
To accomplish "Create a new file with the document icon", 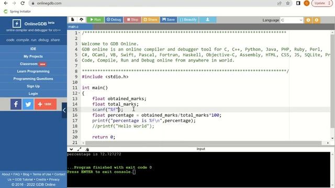I will (x=73, y=20).
